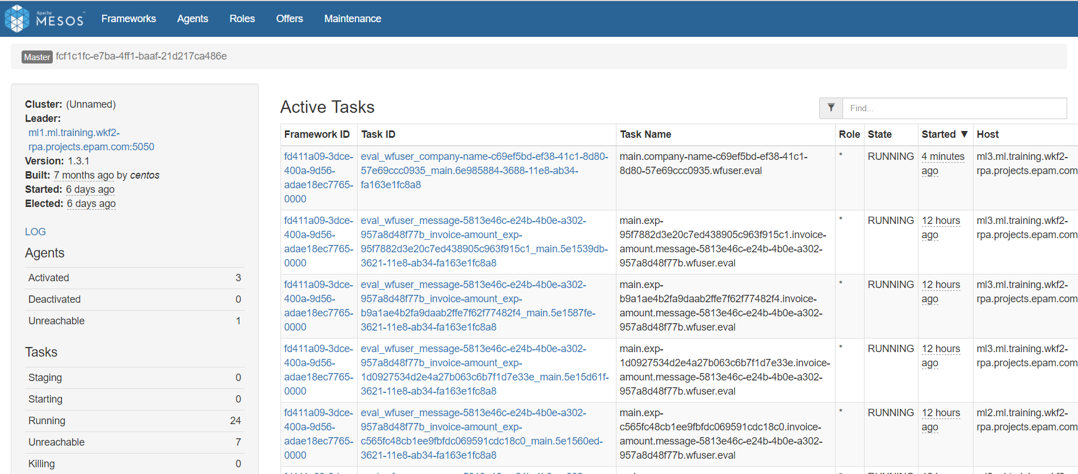The height and width of the screenshot is (474, 1078).
Task: Click 'Started: 6 days ago' timestamp
Action: point(90,189)
